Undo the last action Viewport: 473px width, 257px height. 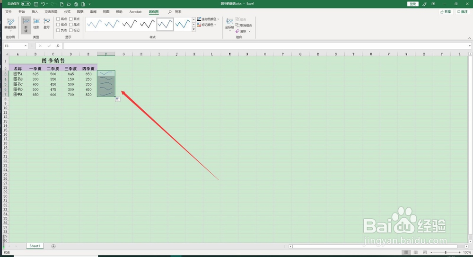click(x=43, y=4)
